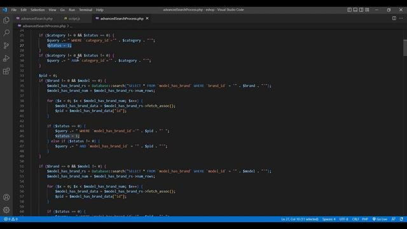Screen dimensions: 407x229
Task: Click the vertical scrollbar thumb
Action: click(405, 48)
